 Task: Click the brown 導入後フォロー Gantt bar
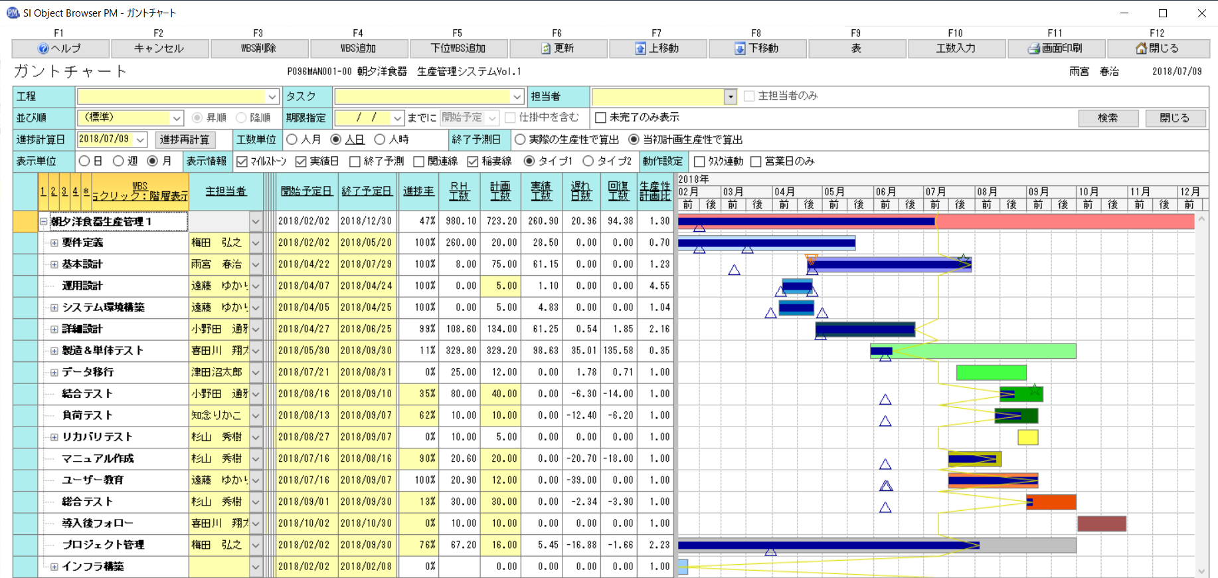click(x=1102, y=524)
